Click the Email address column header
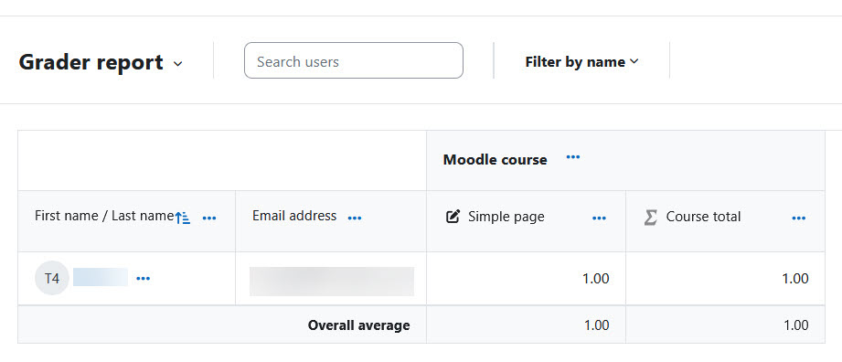 pyautogui.click(x=294, y=216)
